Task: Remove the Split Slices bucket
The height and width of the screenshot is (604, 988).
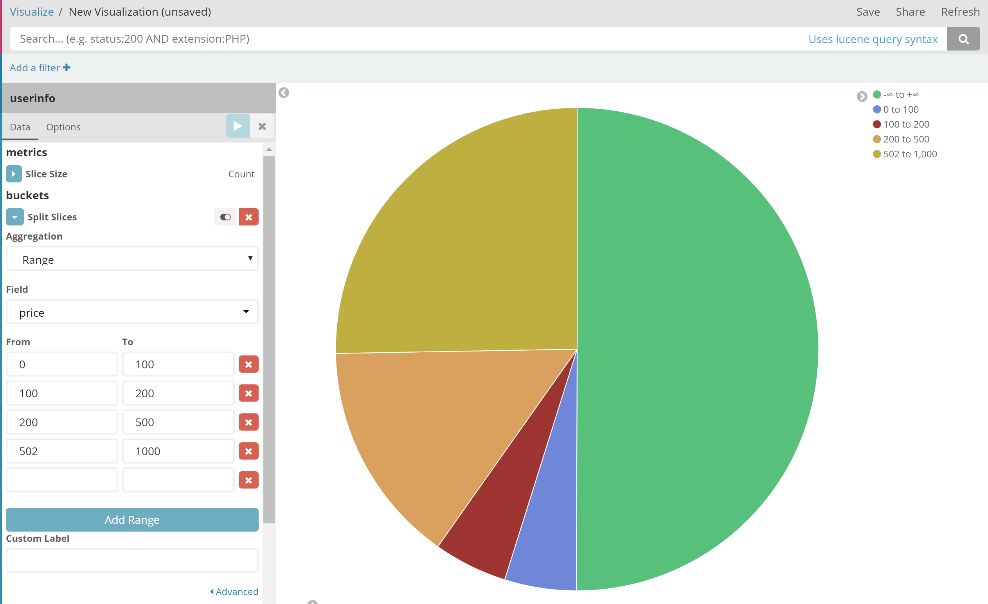Action: (248, 217)
